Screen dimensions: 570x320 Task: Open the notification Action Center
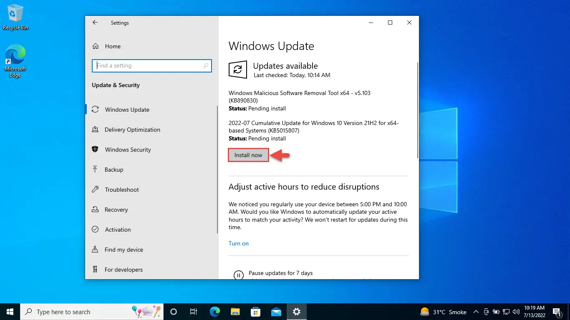click(x=557, y=312)
